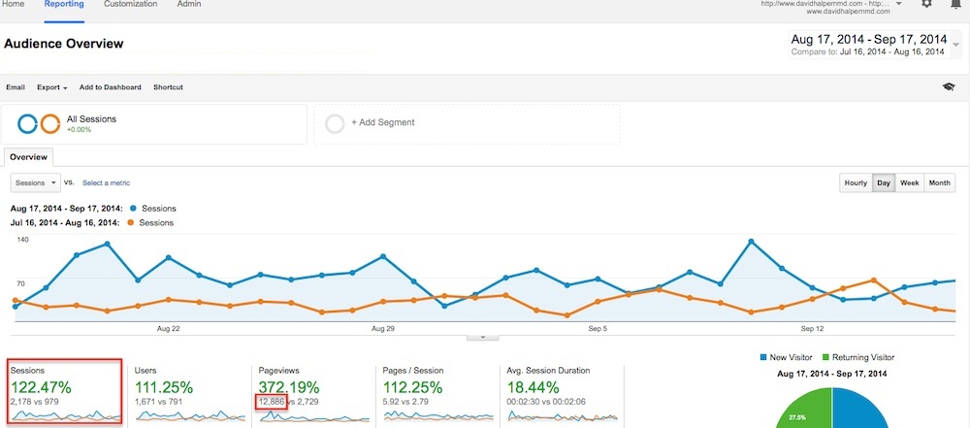
Task: Click the Pages / Session 112.25% value
Action: [x=412, y=388]
